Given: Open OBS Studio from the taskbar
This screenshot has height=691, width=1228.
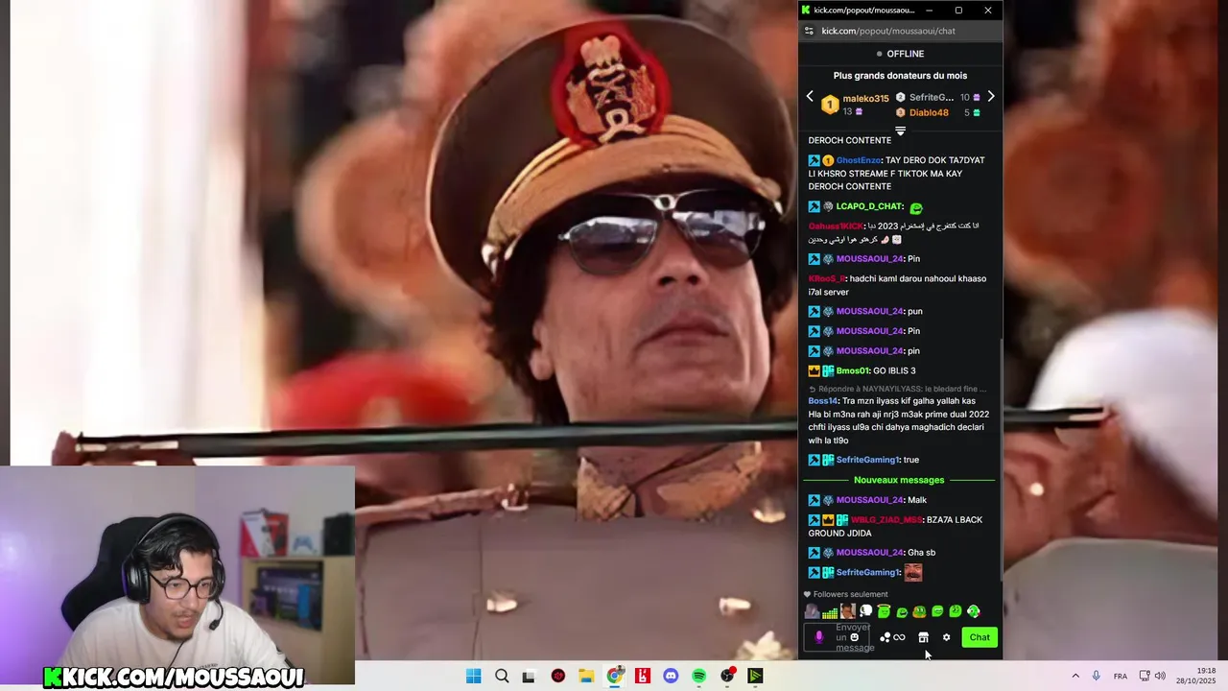Looking at the screenshot, I should tap(727, 676).
